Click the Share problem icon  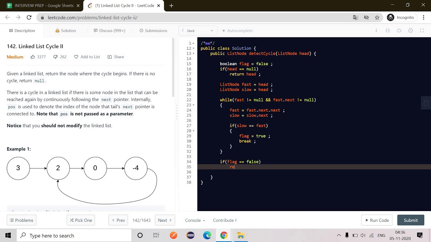[x=109, y=57]
